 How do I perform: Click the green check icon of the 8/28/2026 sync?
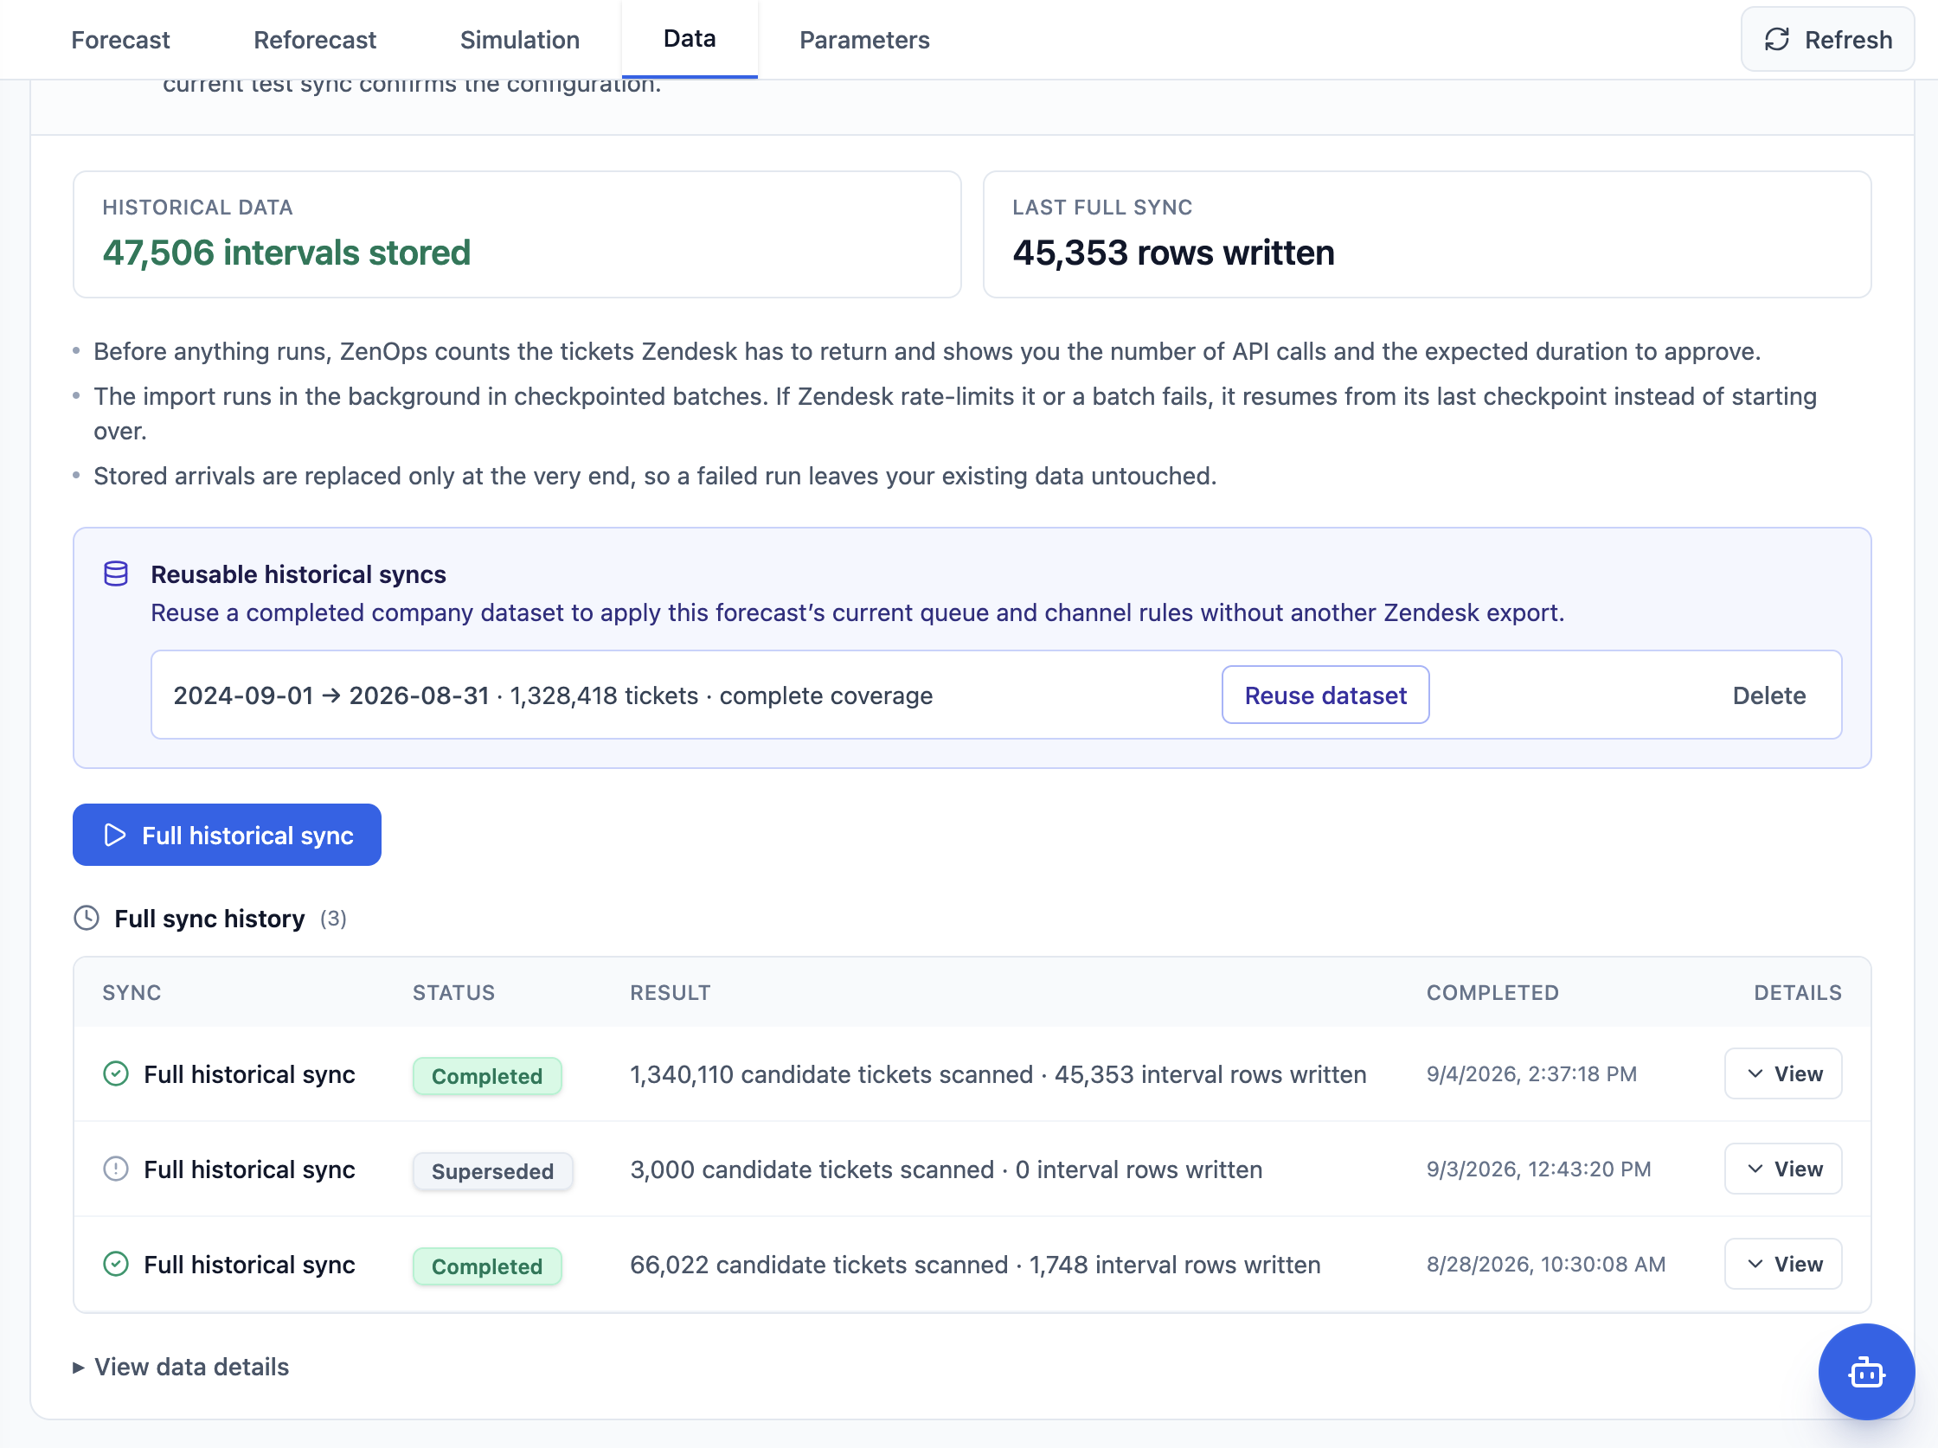pyautogui.click(x=116, y=1264)
